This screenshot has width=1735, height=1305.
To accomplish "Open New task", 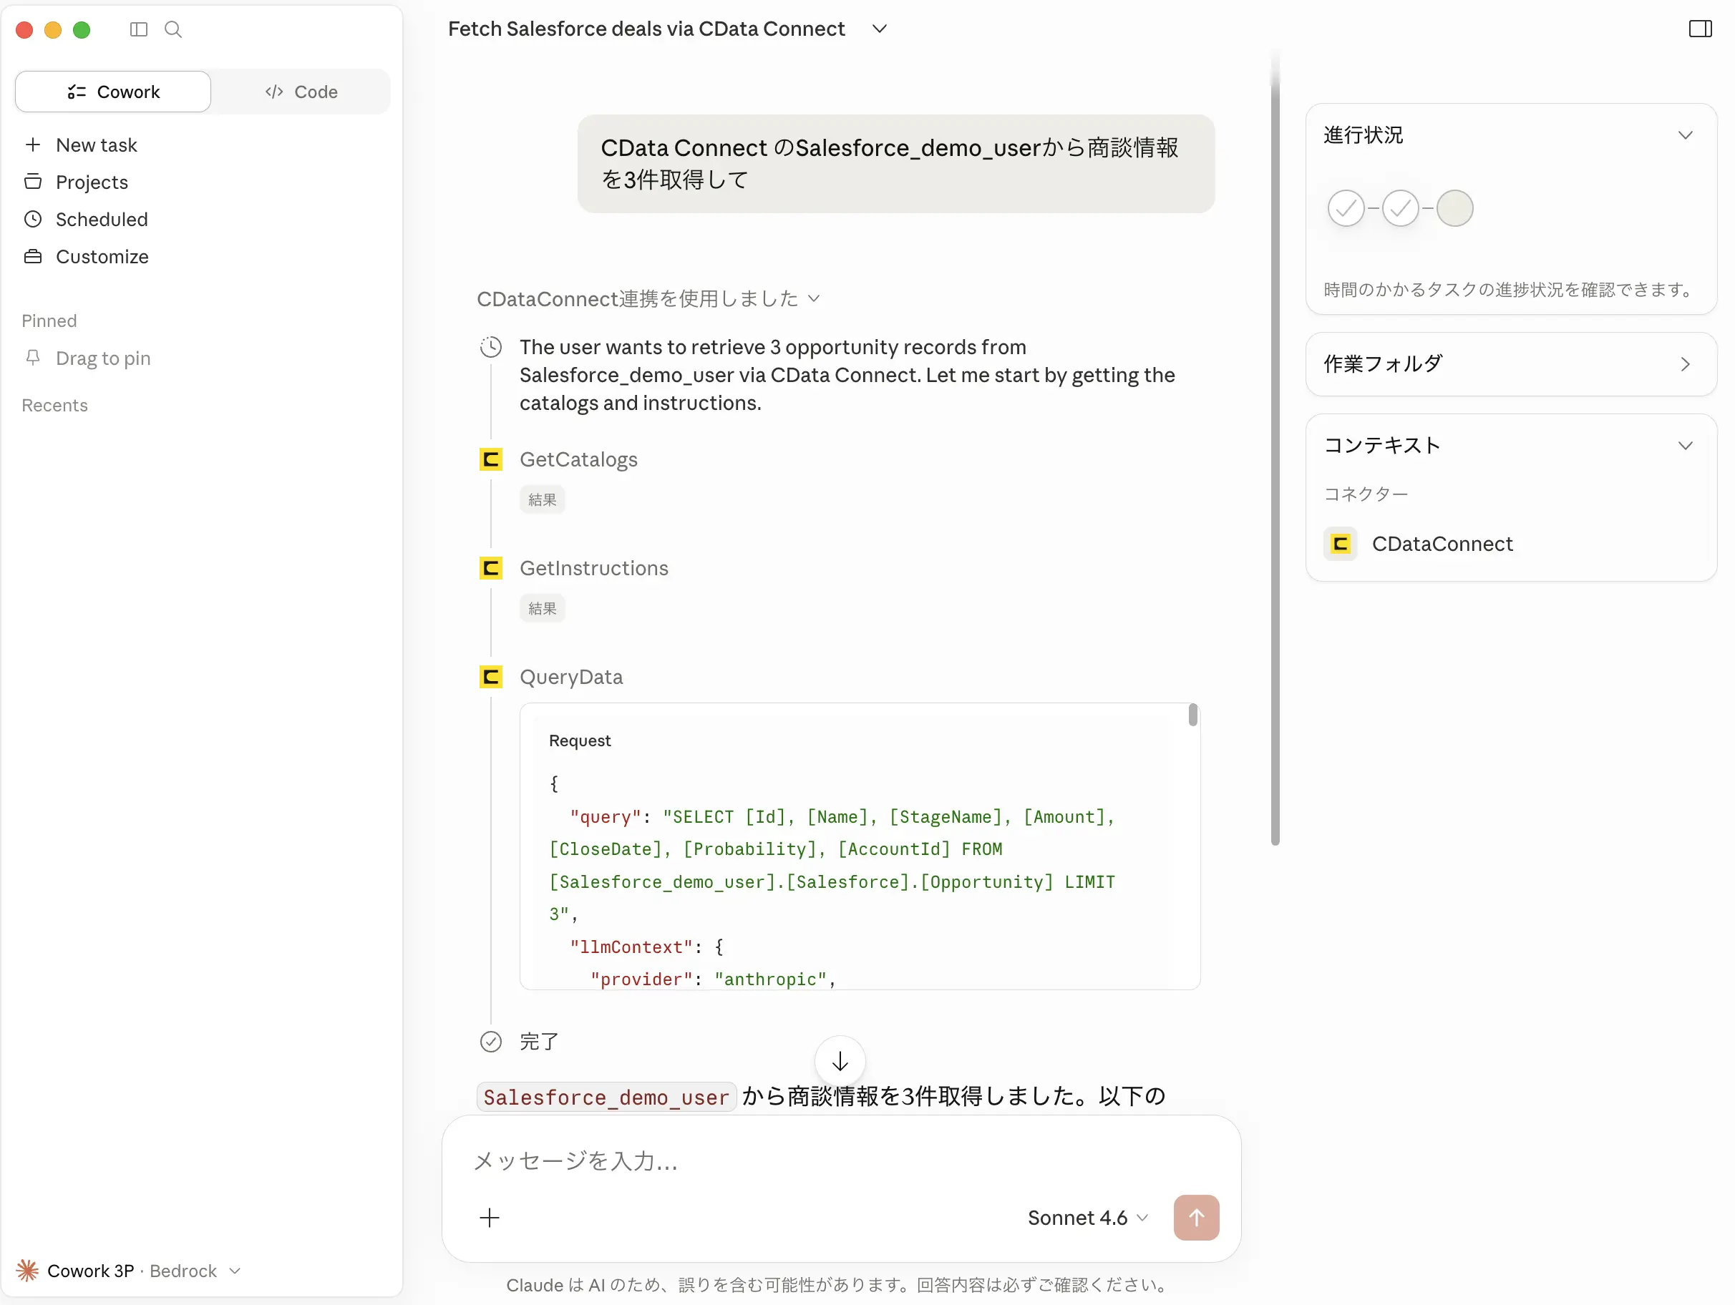I will 97,145.
